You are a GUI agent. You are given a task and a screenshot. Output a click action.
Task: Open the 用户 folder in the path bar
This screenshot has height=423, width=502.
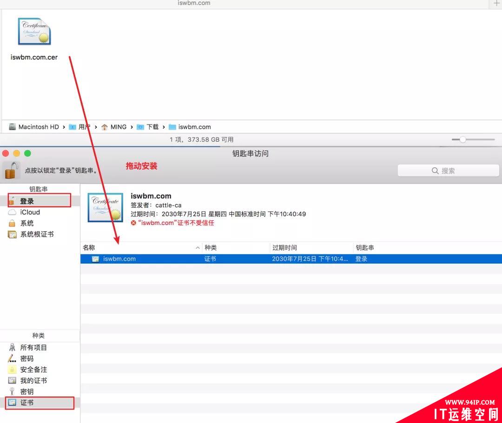point(80,127)
